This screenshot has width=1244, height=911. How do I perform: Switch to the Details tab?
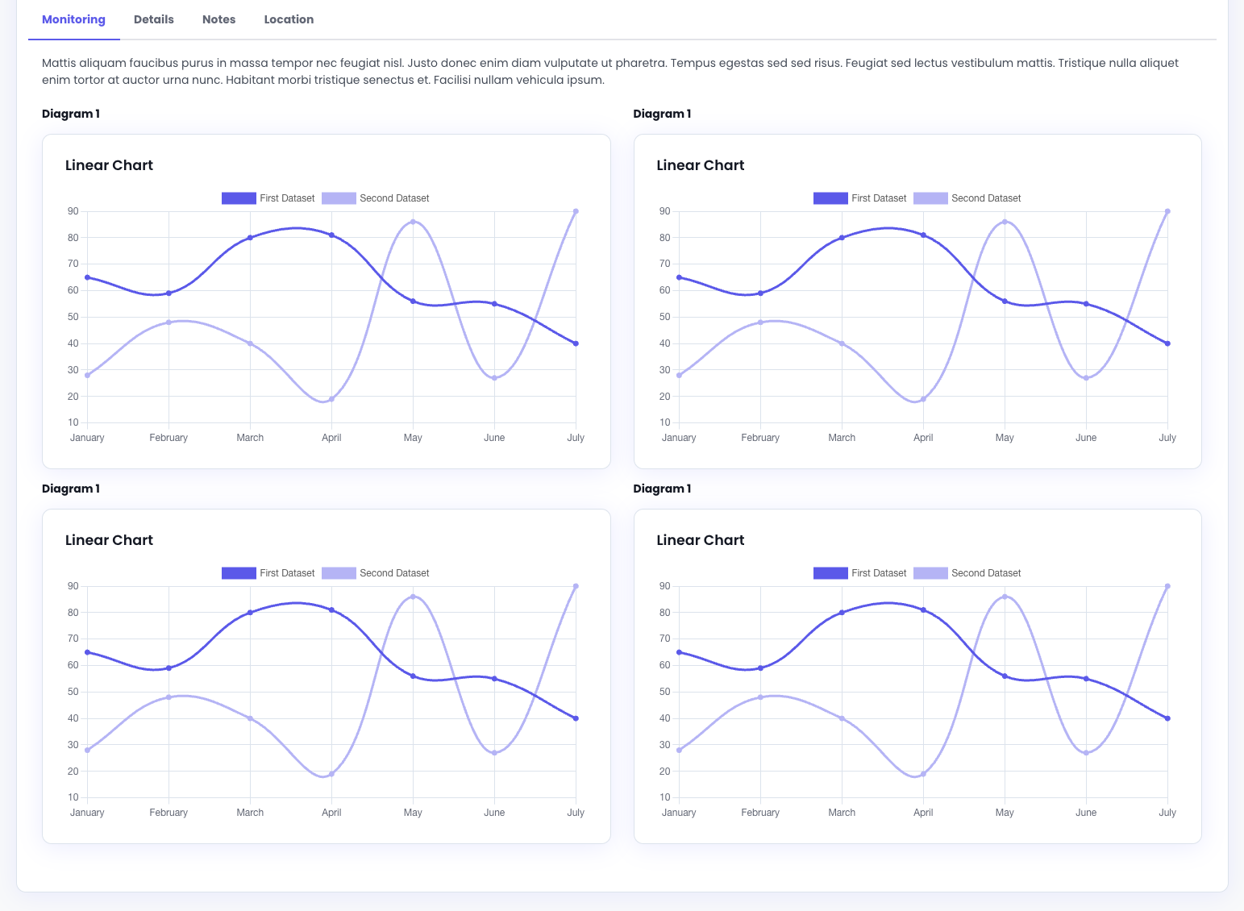tap(154, 19)
